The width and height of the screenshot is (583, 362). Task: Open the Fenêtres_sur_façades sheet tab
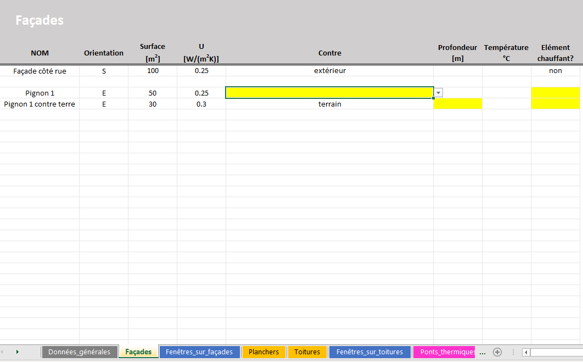click(199, 352)
